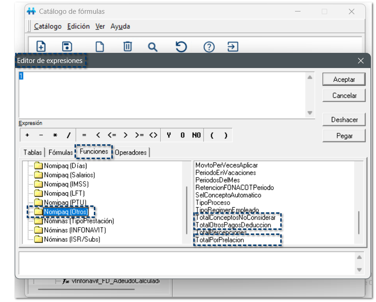Switch to the Tablas tab
The height and width of the screenshot is (302, 376).
(32, 152)
